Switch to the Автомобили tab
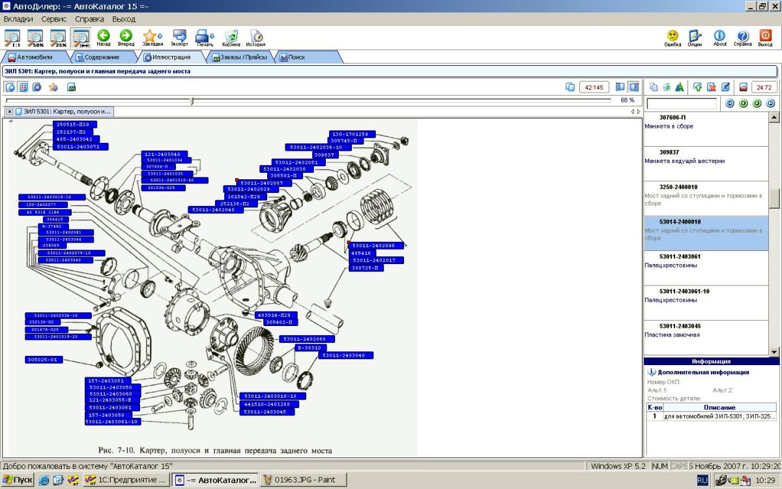Screen dimensions: 782x489 coord(35,57)
